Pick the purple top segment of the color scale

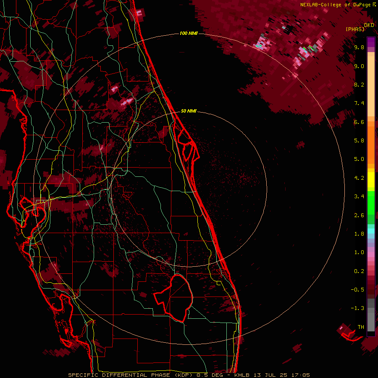click(x=371, y=42)
